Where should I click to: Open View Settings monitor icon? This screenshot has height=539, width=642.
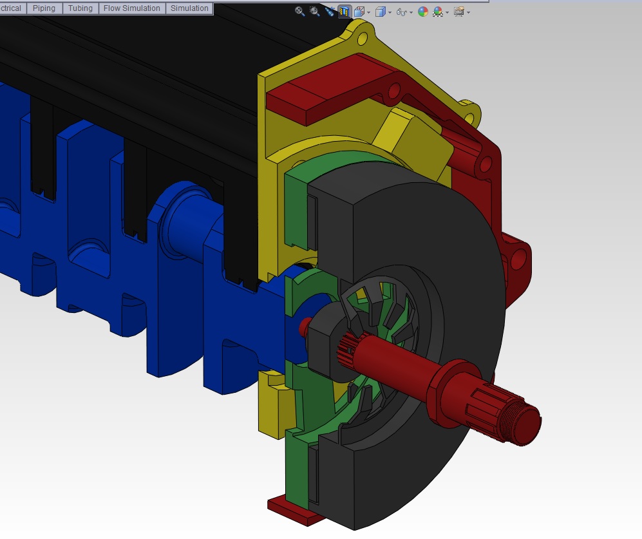coord(458,12)
